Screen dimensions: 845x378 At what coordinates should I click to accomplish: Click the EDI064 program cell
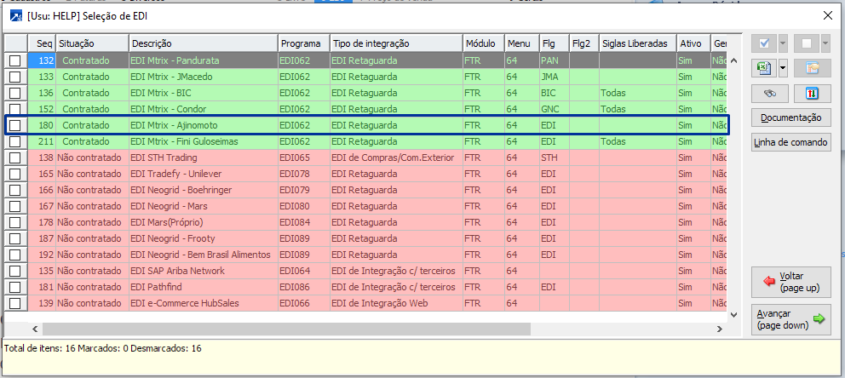tap(304, 271)
